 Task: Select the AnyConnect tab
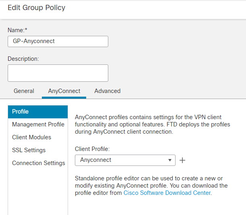pos(64,91)
